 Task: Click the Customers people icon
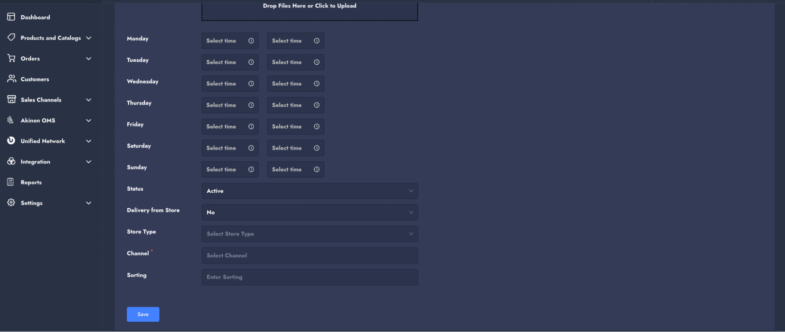tap(11, 79)
